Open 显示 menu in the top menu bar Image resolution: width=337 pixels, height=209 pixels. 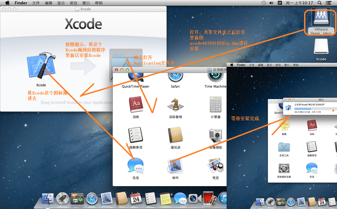pos(61,3)
